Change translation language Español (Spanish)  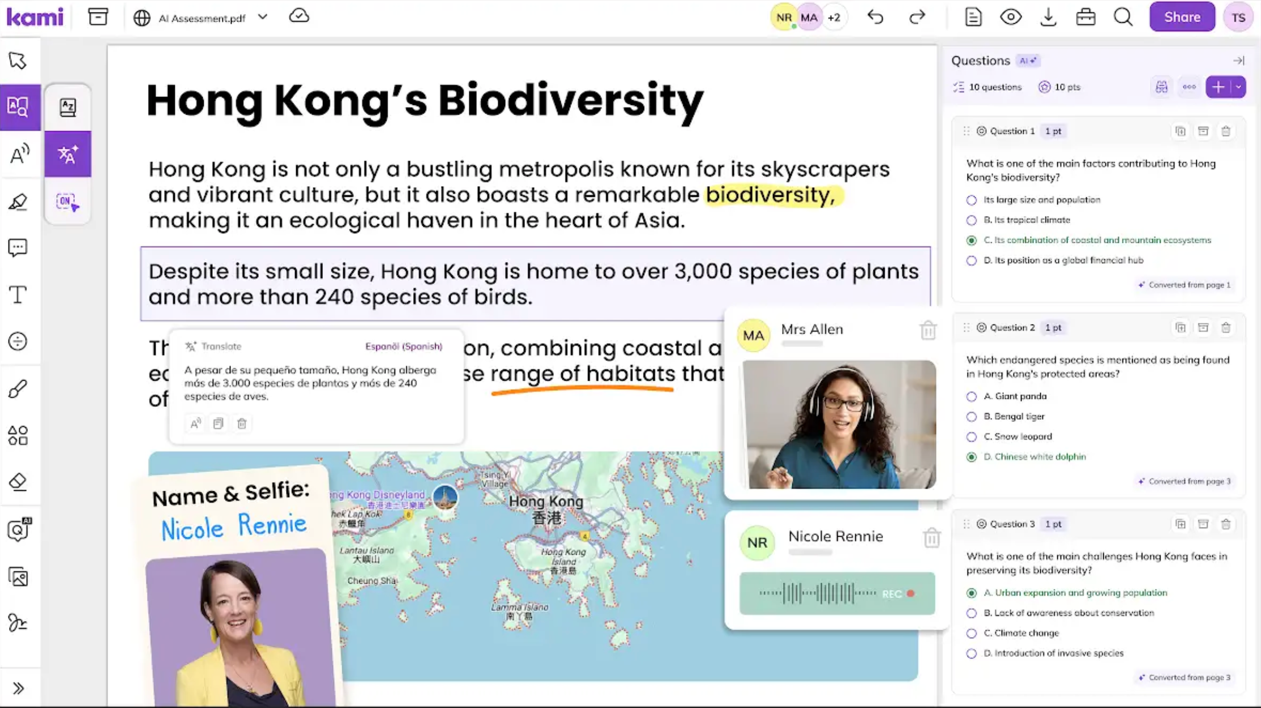(403, 346)
